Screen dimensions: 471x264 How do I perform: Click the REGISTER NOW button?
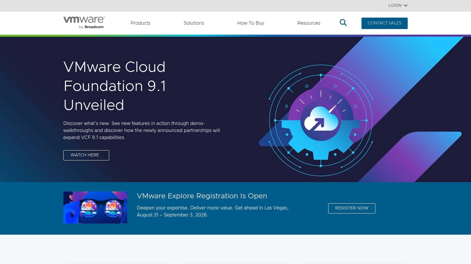click(352, 208)
